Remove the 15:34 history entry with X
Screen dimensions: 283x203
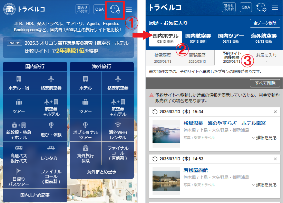(x=275, y=112)
